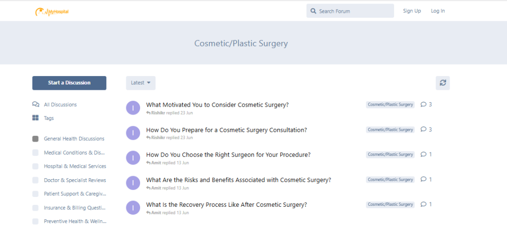Expand the Latest sort dropdown
507x231 pixels.
141,83
